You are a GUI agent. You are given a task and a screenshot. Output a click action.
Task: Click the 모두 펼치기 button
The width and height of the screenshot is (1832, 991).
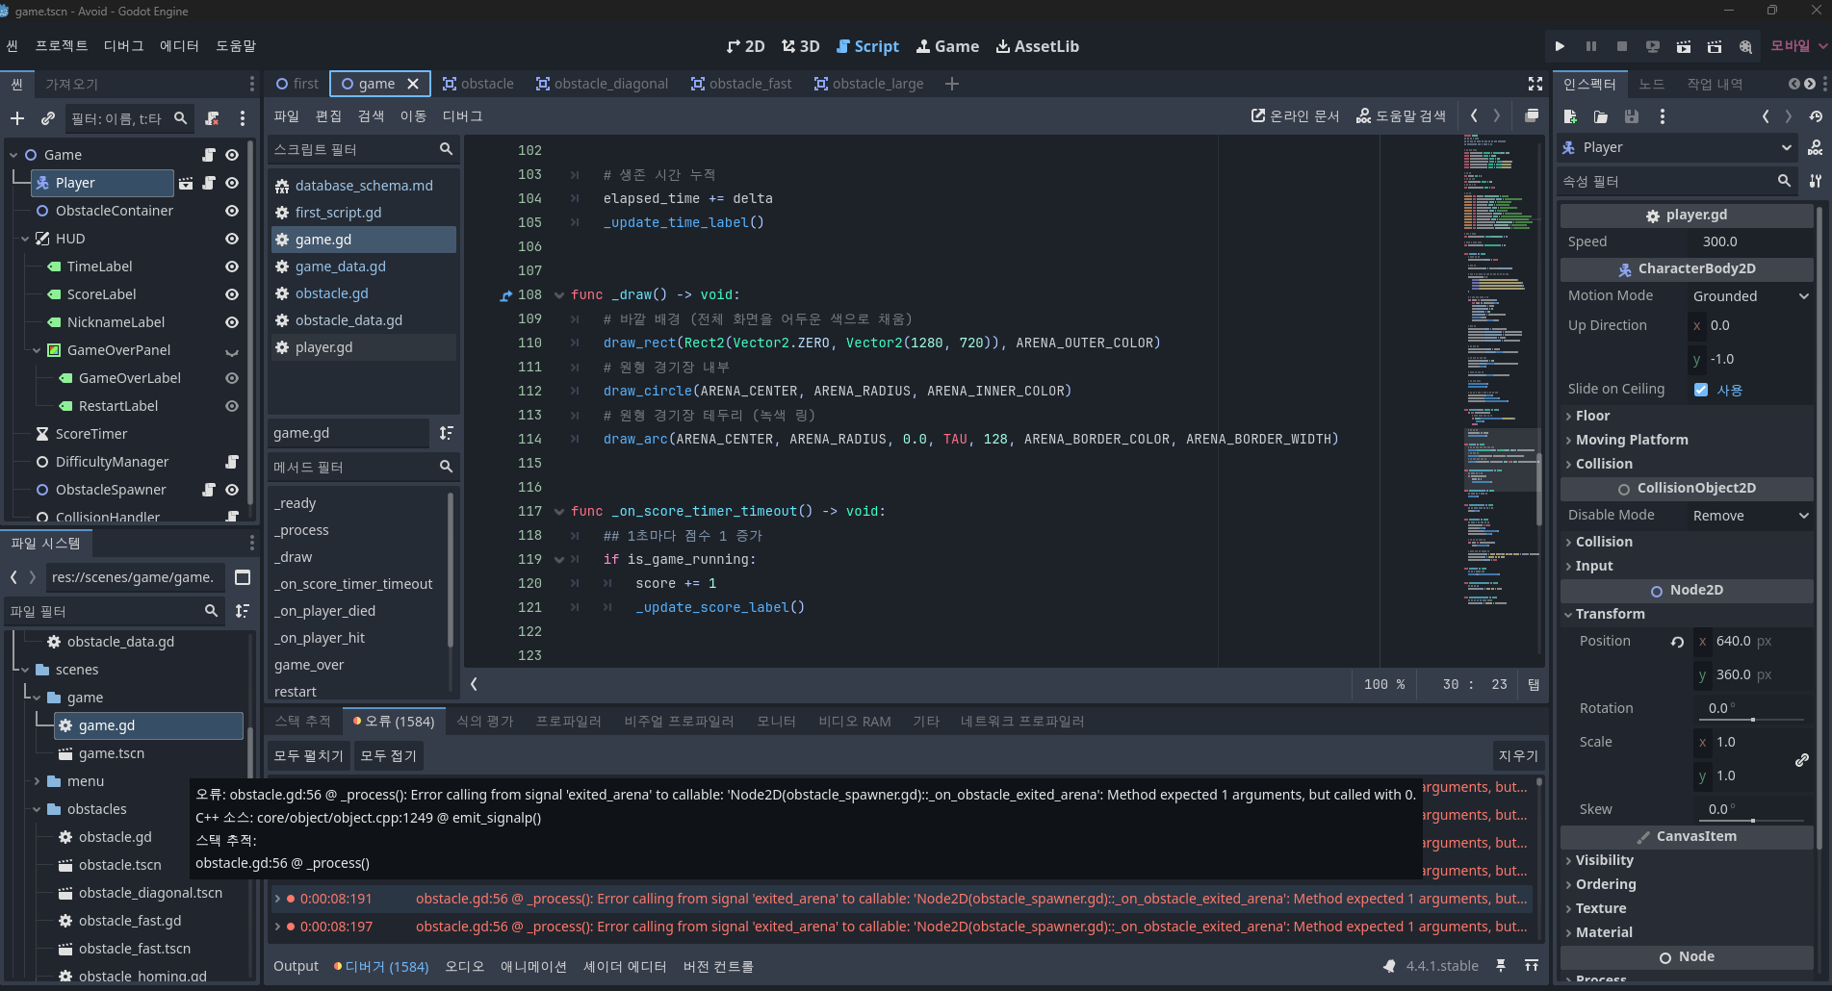[307, 755]
